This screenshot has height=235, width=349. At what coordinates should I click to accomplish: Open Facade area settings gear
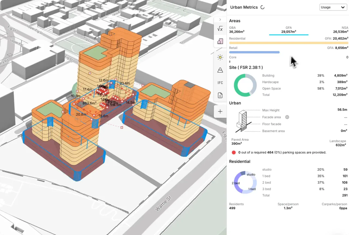[x=287, y=117]
